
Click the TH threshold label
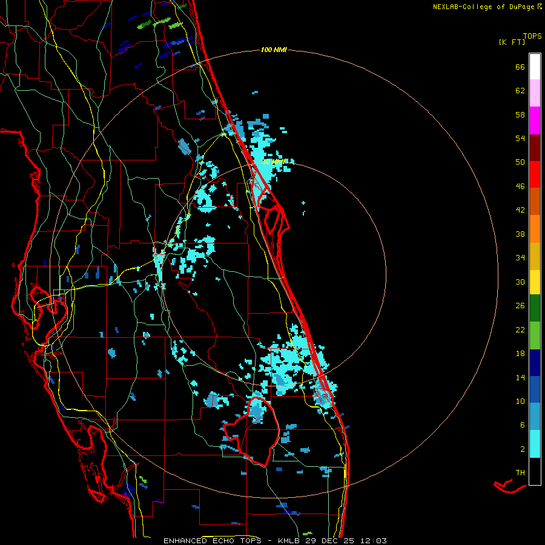click(520, 473)
